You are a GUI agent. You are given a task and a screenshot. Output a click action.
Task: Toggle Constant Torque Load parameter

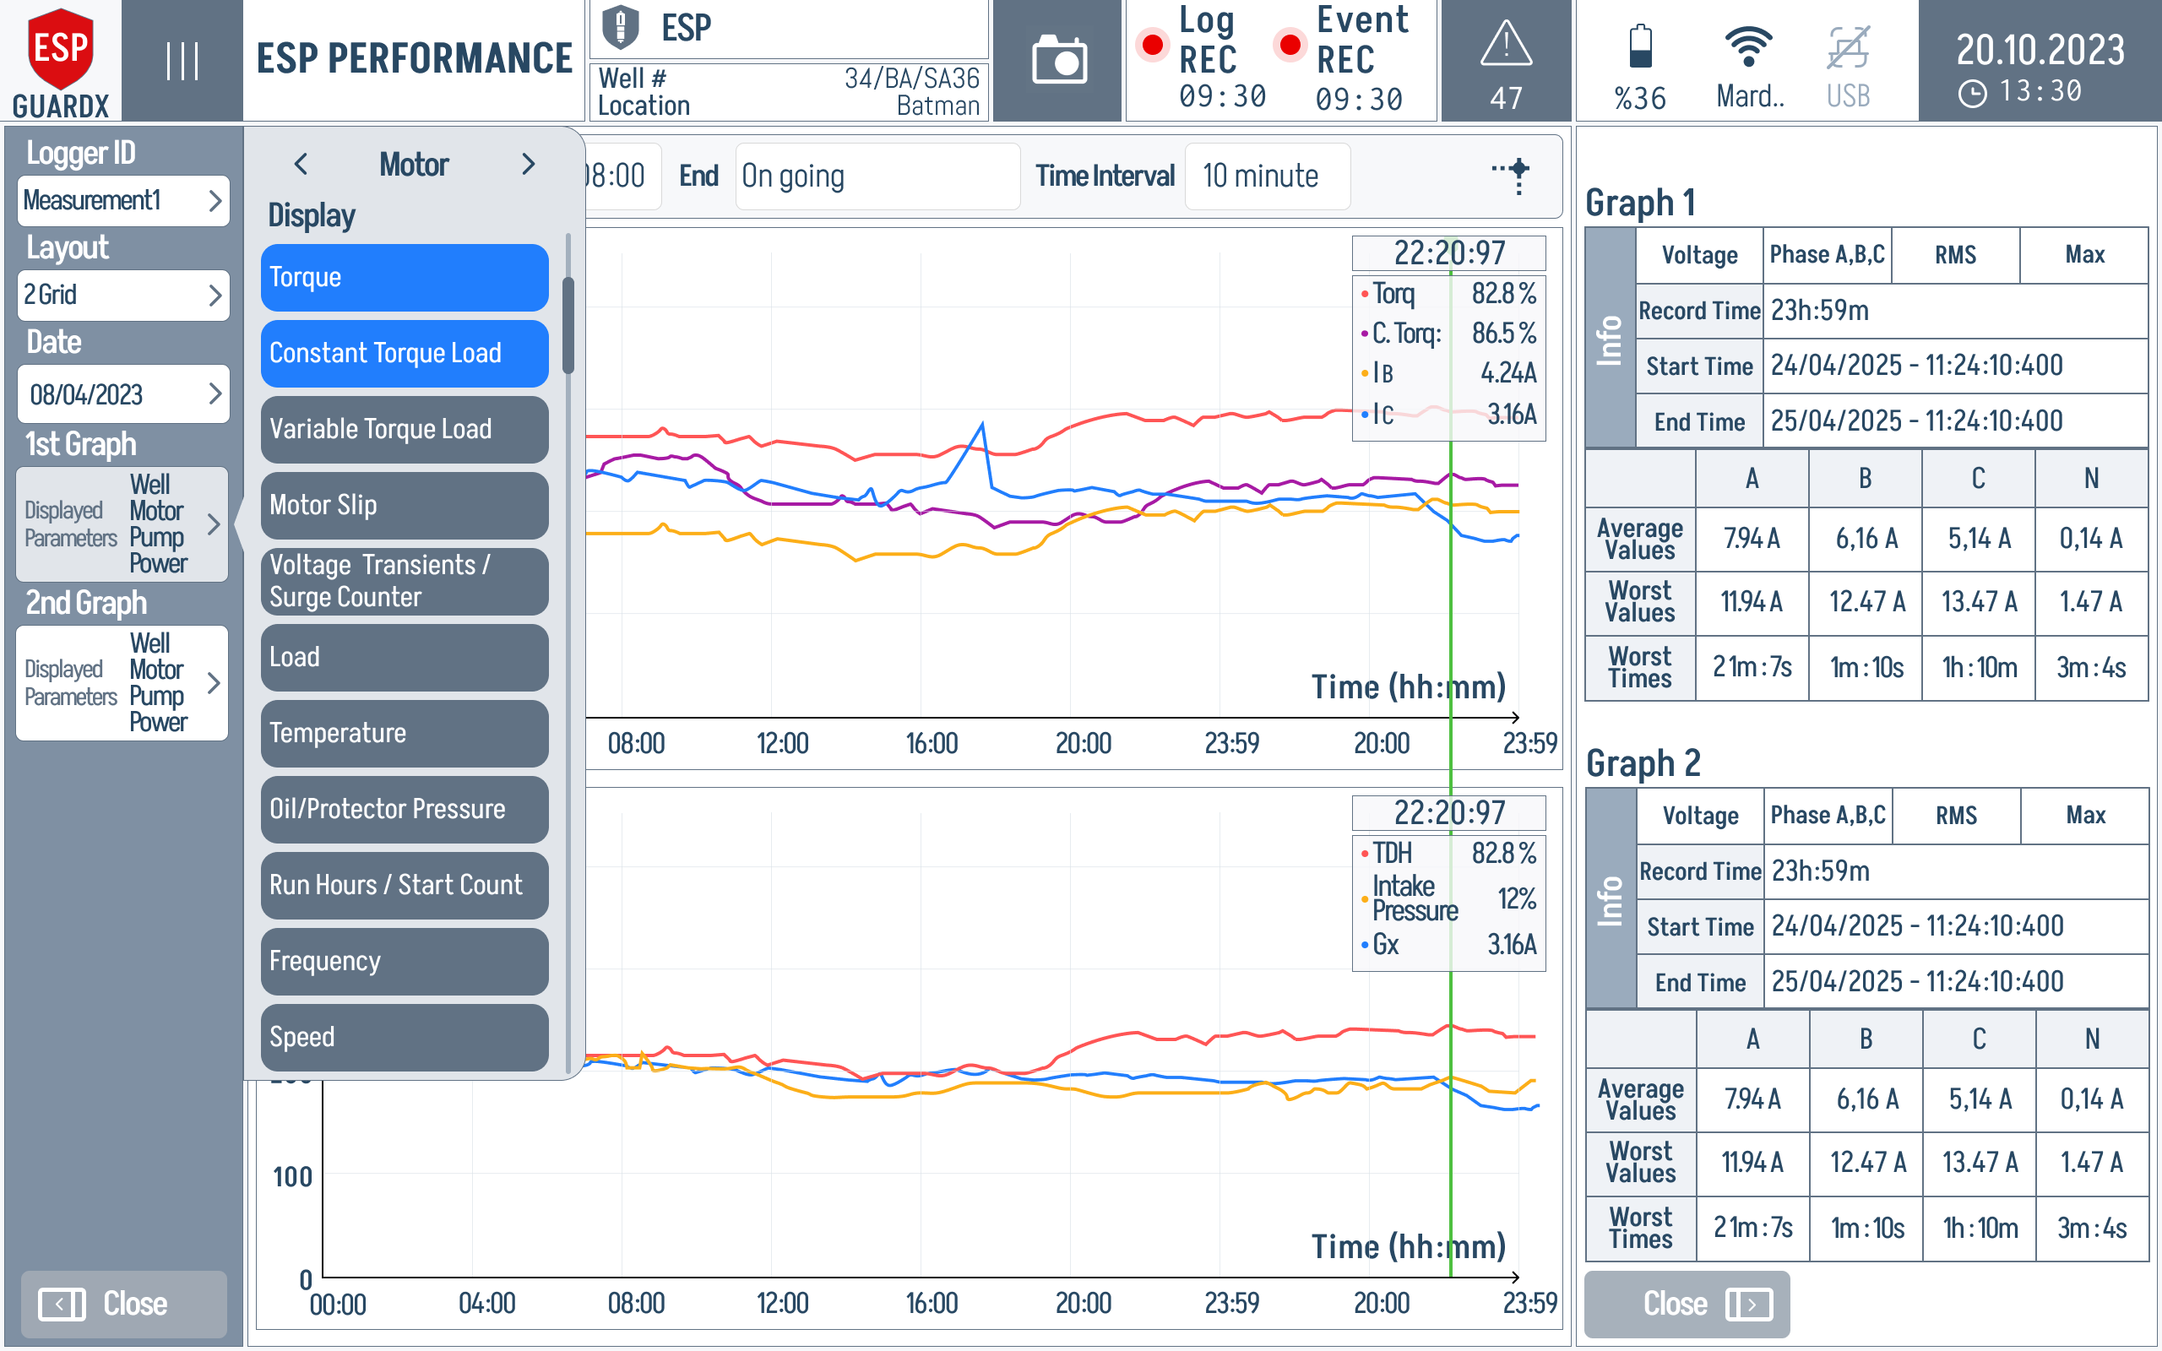(x=405, y=353)
